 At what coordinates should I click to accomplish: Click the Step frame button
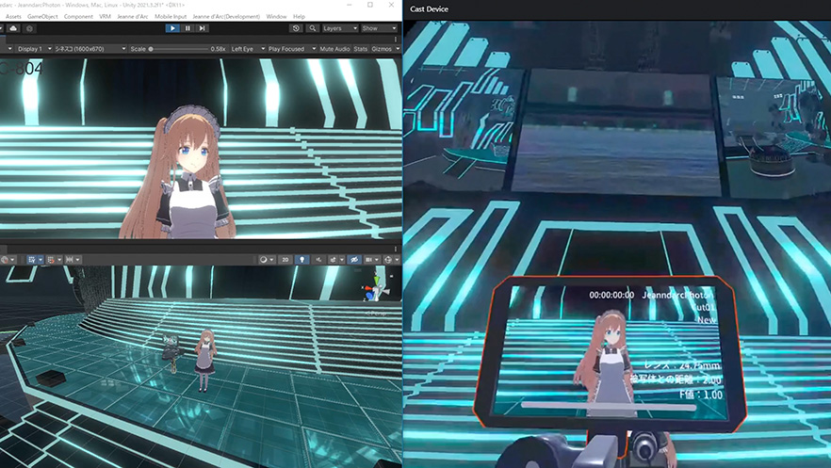pos(203,28)
